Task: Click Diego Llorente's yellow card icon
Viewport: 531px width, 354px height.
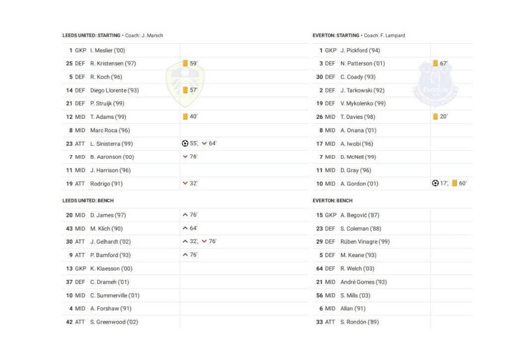Action: pos(185,90)
